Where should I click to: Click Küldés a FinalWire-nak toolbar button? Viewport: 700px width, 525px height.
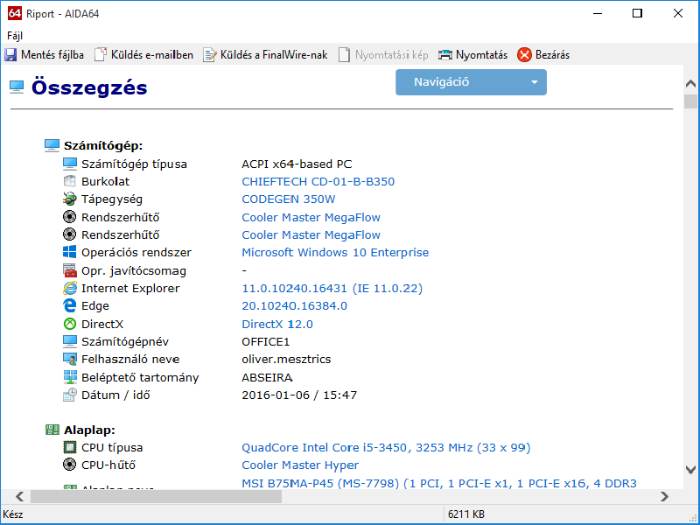[x=266, y=55]
